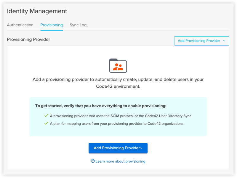Click the blue underline indicator beneath Provisioning
237x178 pixels.
tap(52, 29)
